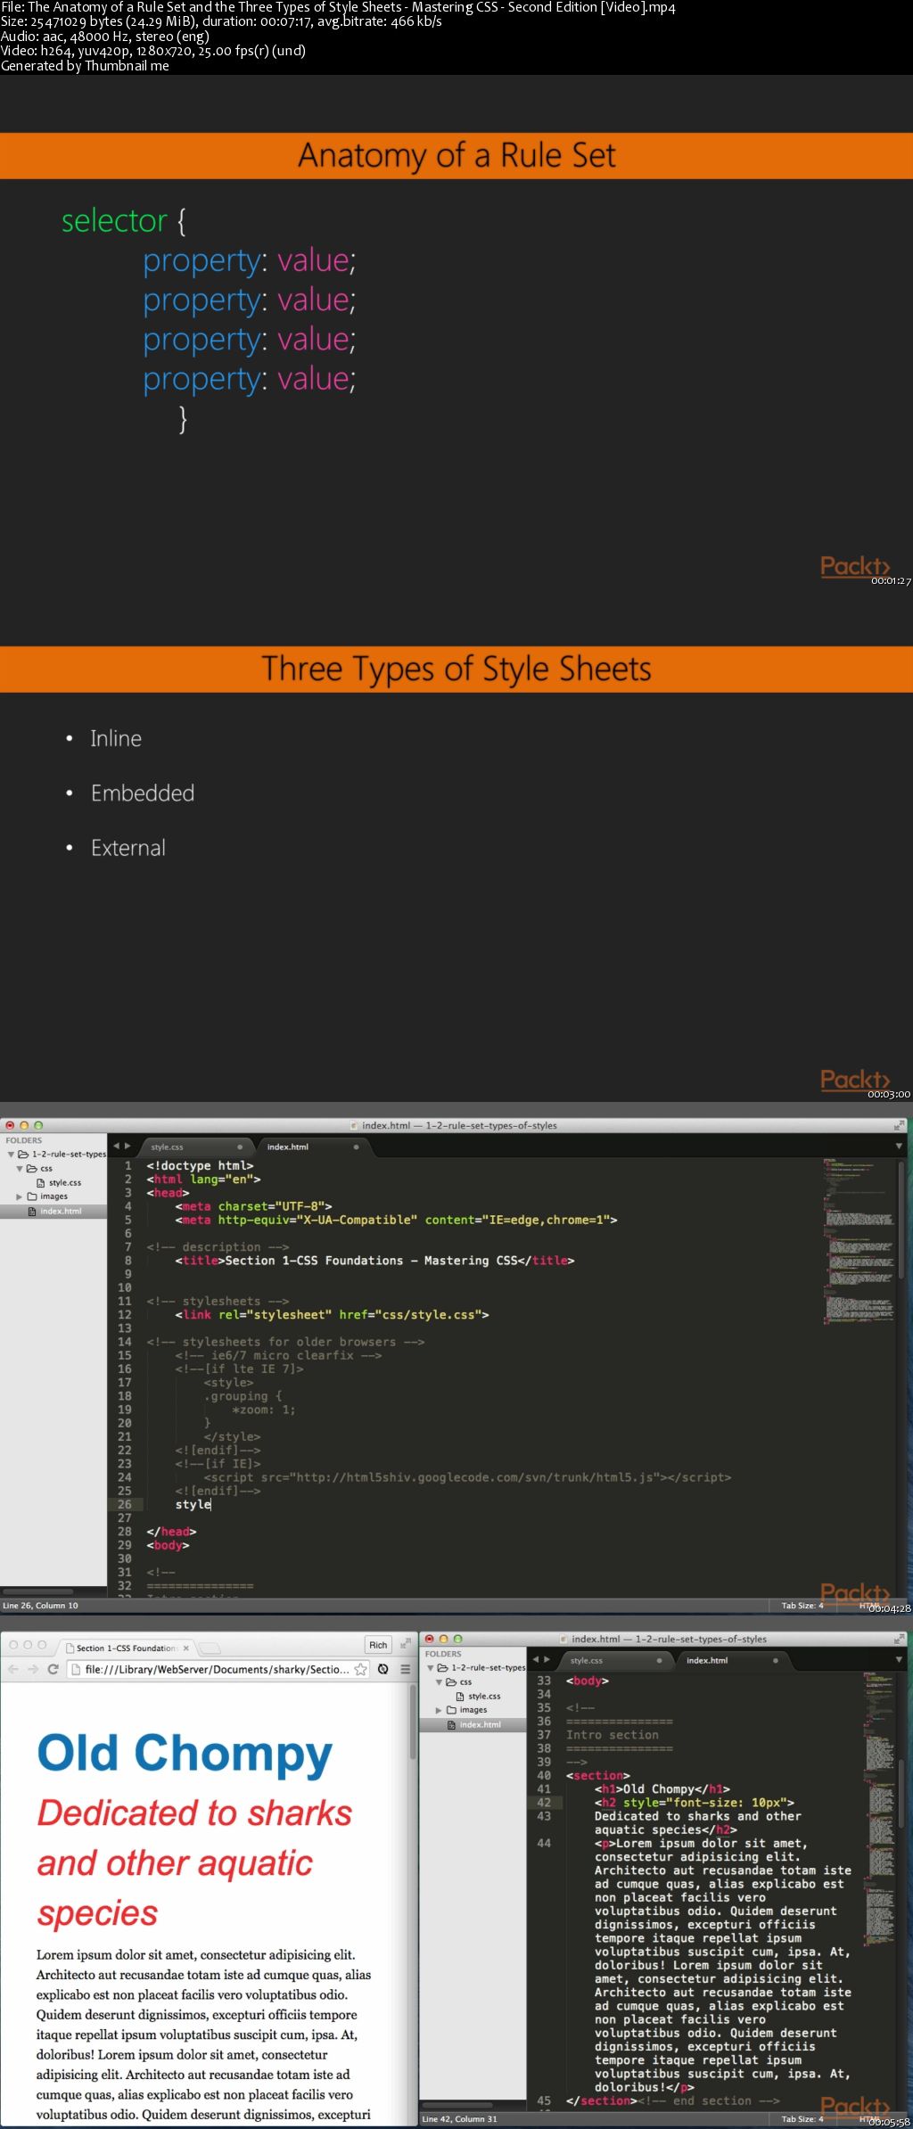Expand images folder in full-width Sublime sidebar
This screenshot has width=913, height=2129.
click(20, 1196)
